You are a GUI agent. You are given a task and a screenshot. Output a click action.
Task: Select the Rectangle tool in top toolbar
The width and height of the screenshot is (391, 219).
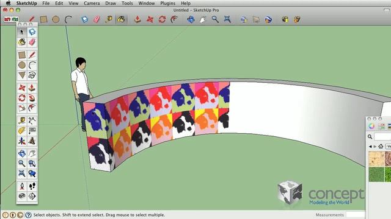43,19
